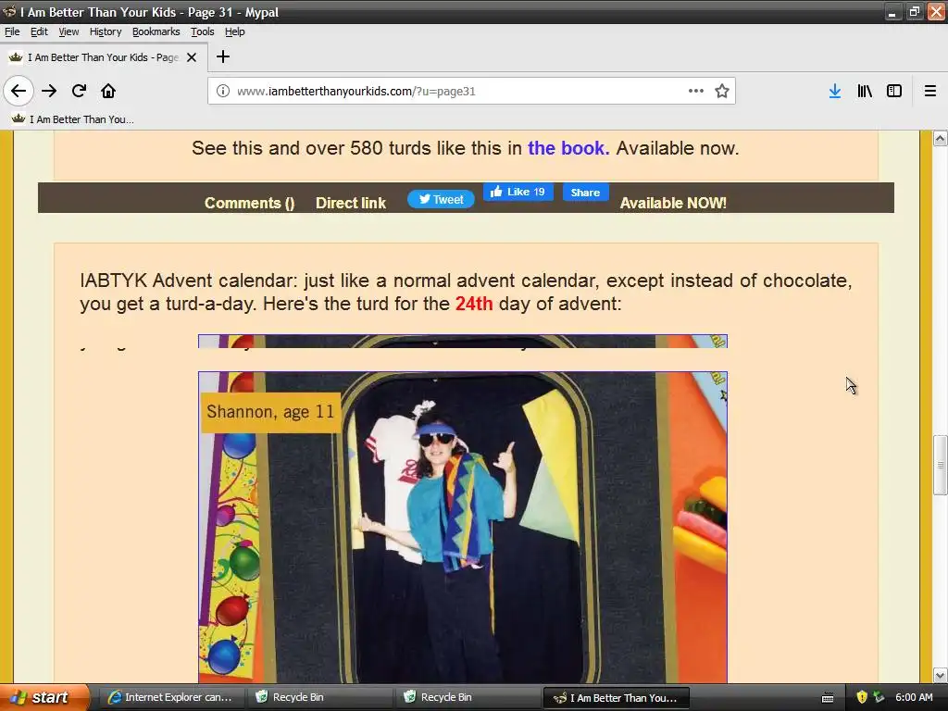The width and height of the screenshot is (948, 711).
Task: Open the downloads arrow panel
Action: (x=835, y=91)
